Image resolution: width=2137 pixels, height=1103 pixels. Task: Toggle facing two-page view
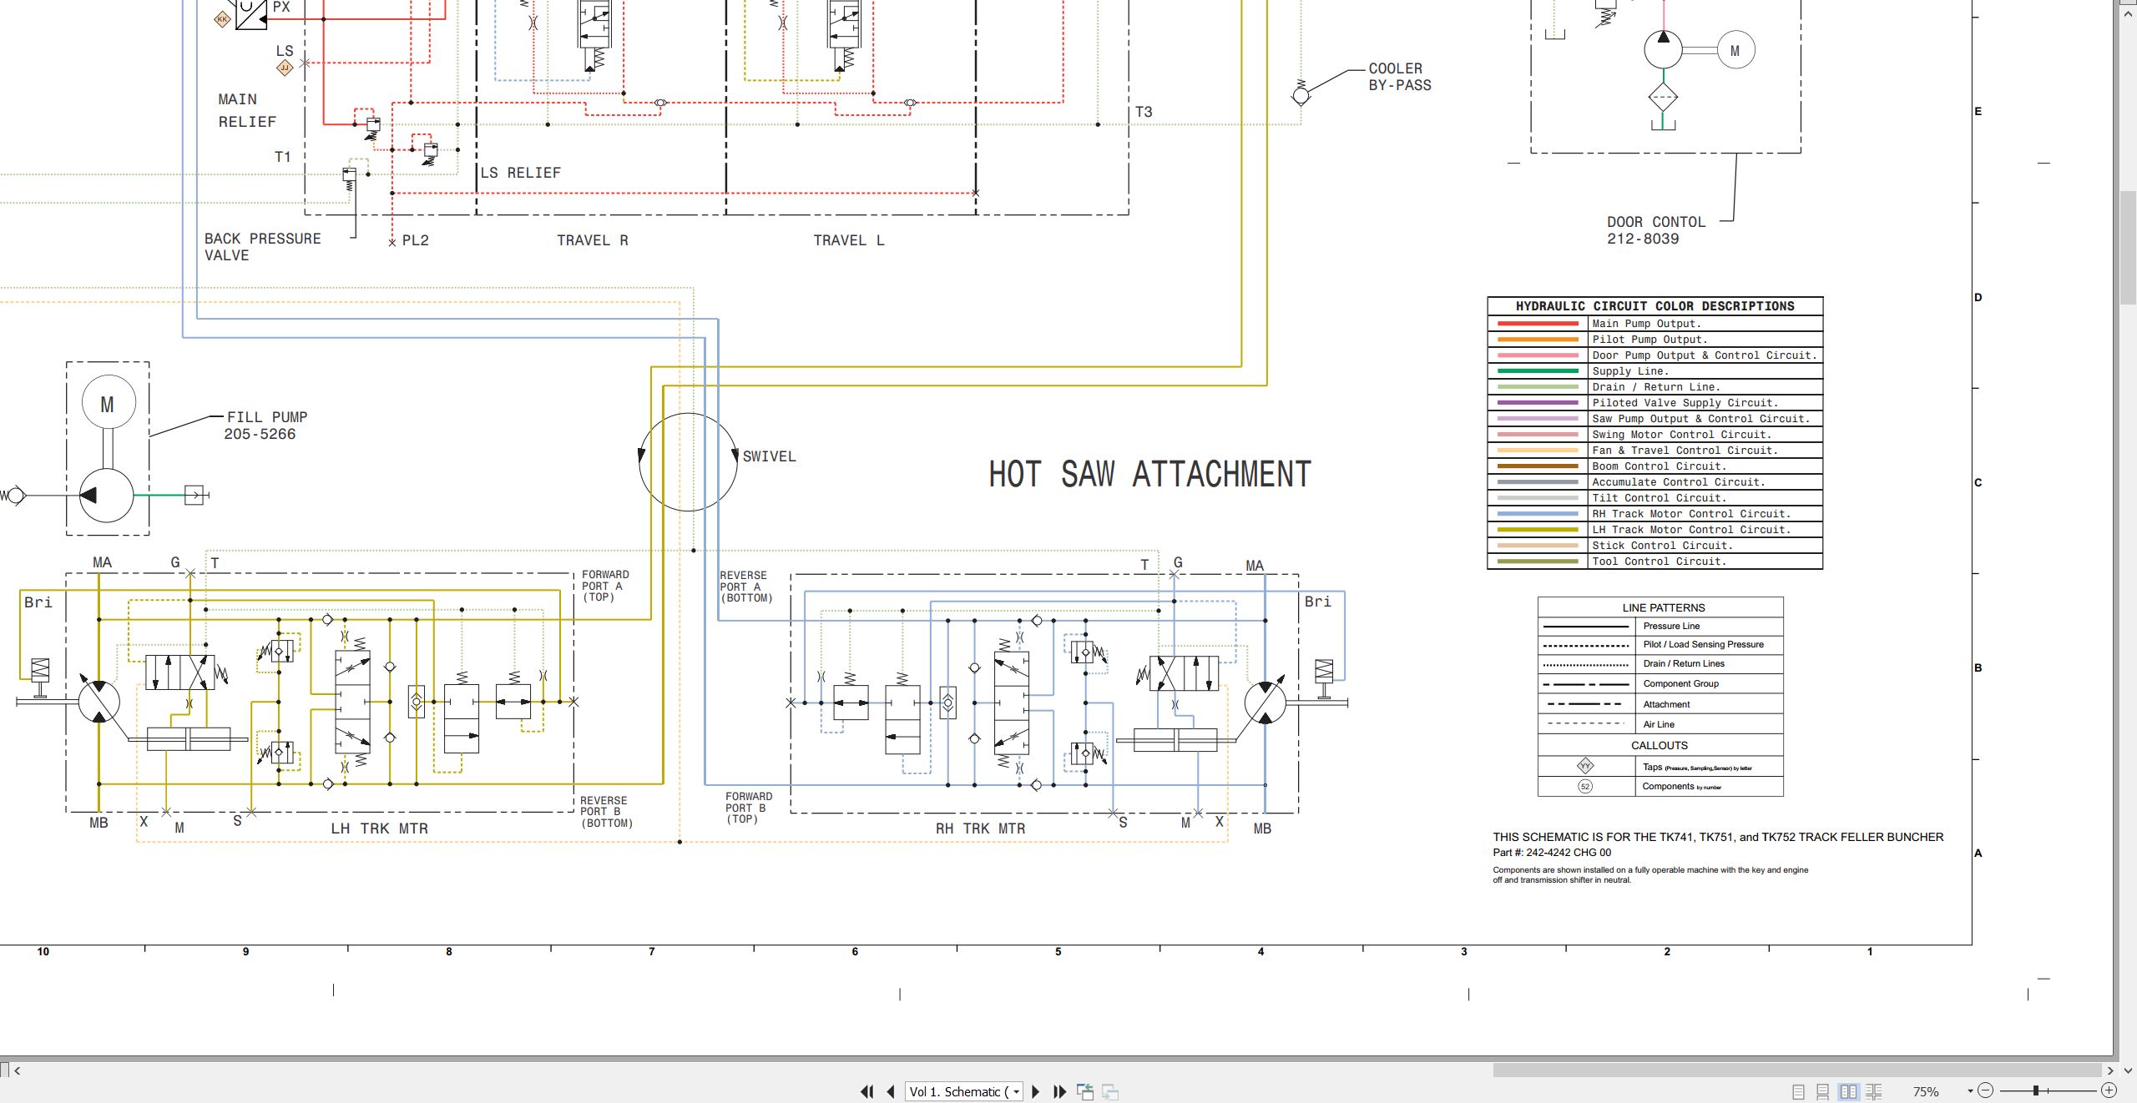[x=1849, y=1091]
